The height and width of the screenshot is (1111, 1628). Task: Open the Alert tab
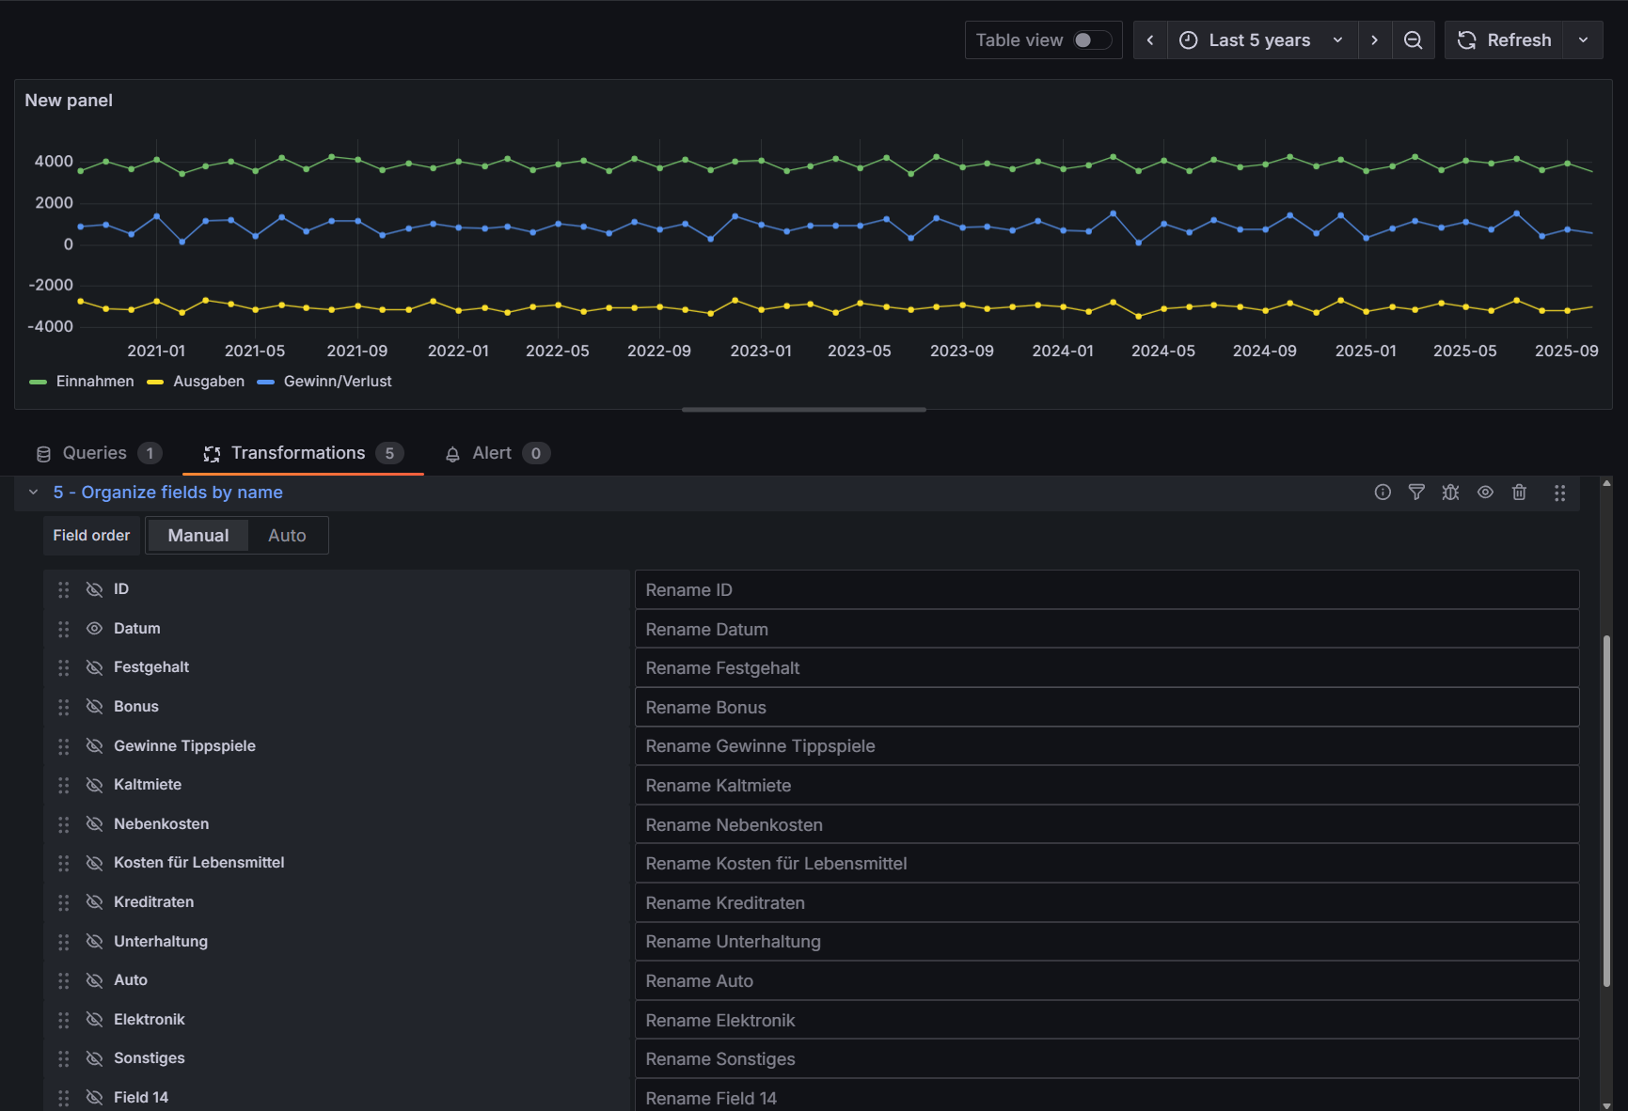coord(492,453)
